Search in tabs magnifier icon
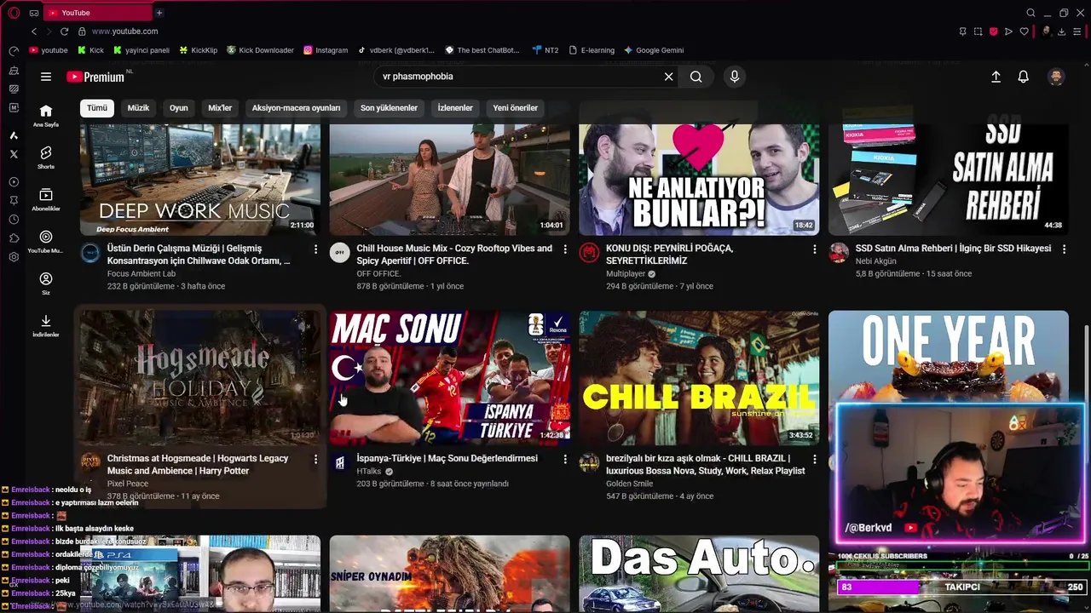Image resolution: width=1091 pixels, height=613 pixels. (1030, 13)
